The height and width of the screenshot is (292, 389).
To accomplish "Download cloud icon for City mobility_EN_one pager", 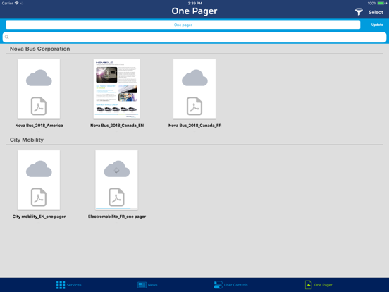I will 39,169.
